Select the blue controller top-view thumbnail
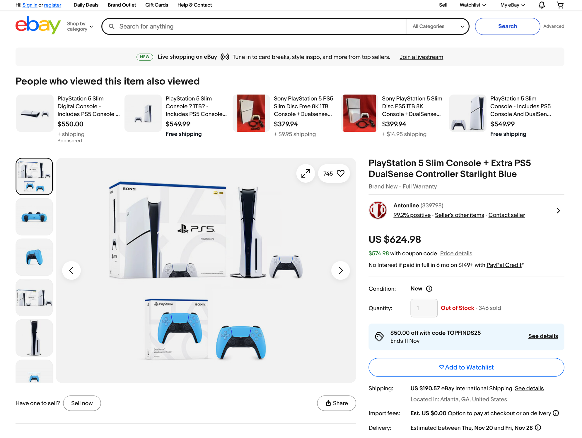Image resolution: width=582 pixels, height=438 pixels. (x=34, y=217)
